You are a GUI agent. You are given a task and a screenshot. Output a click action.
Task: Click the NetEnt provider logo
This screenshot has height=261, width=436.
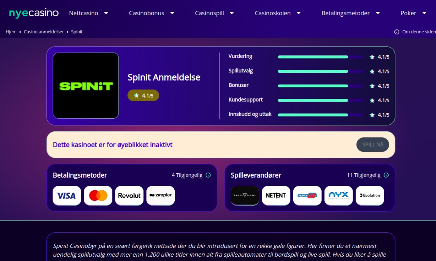tap(276, 195)
